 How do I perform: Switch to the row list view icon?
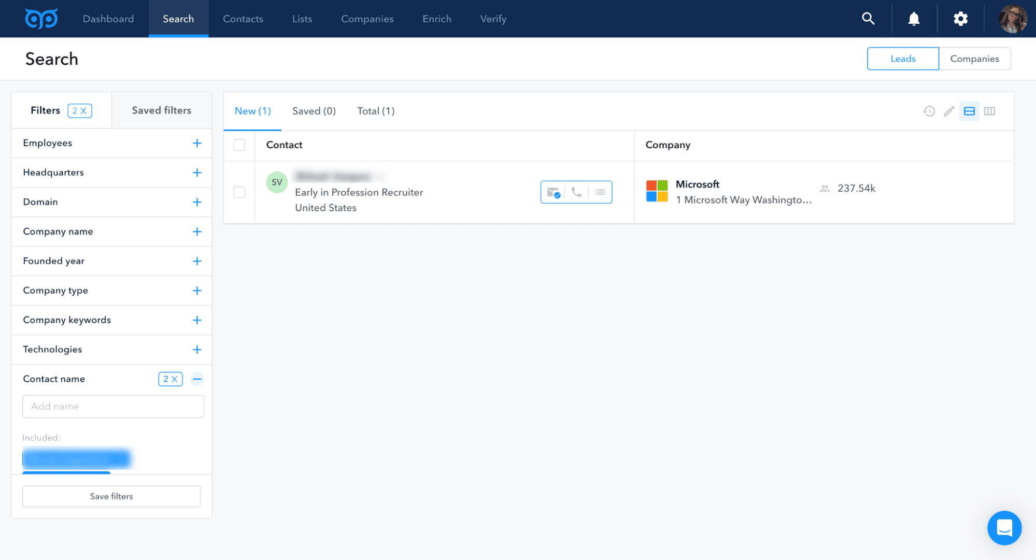point(969,111)
